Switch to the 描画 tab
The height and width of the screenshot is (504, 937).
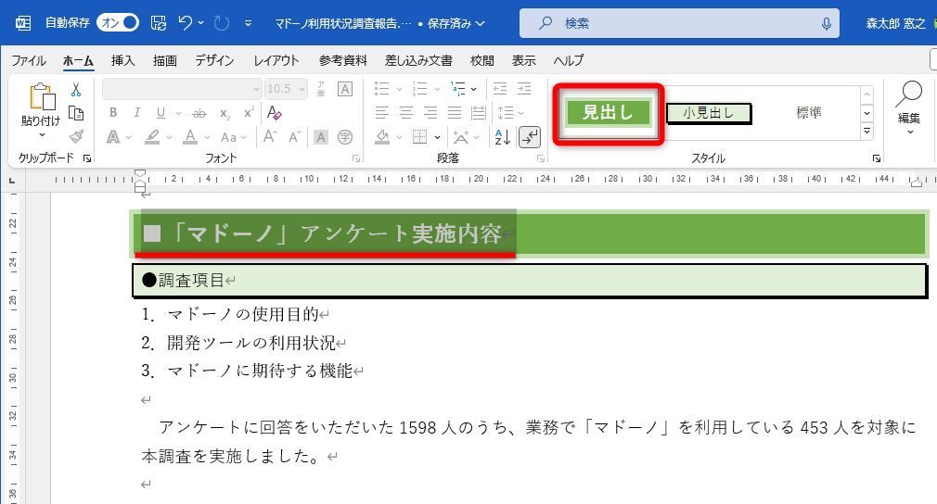(x=164, y=60)
